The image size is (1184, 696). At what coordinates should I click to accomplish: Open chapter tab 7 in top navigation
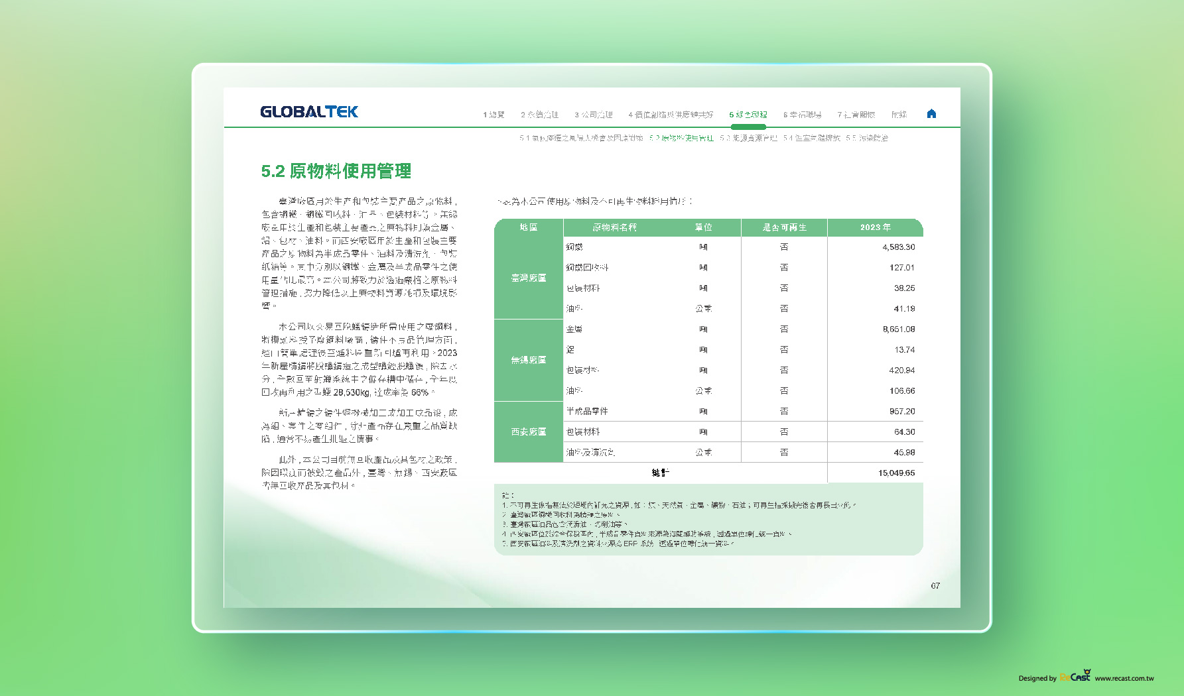[856, 115]
